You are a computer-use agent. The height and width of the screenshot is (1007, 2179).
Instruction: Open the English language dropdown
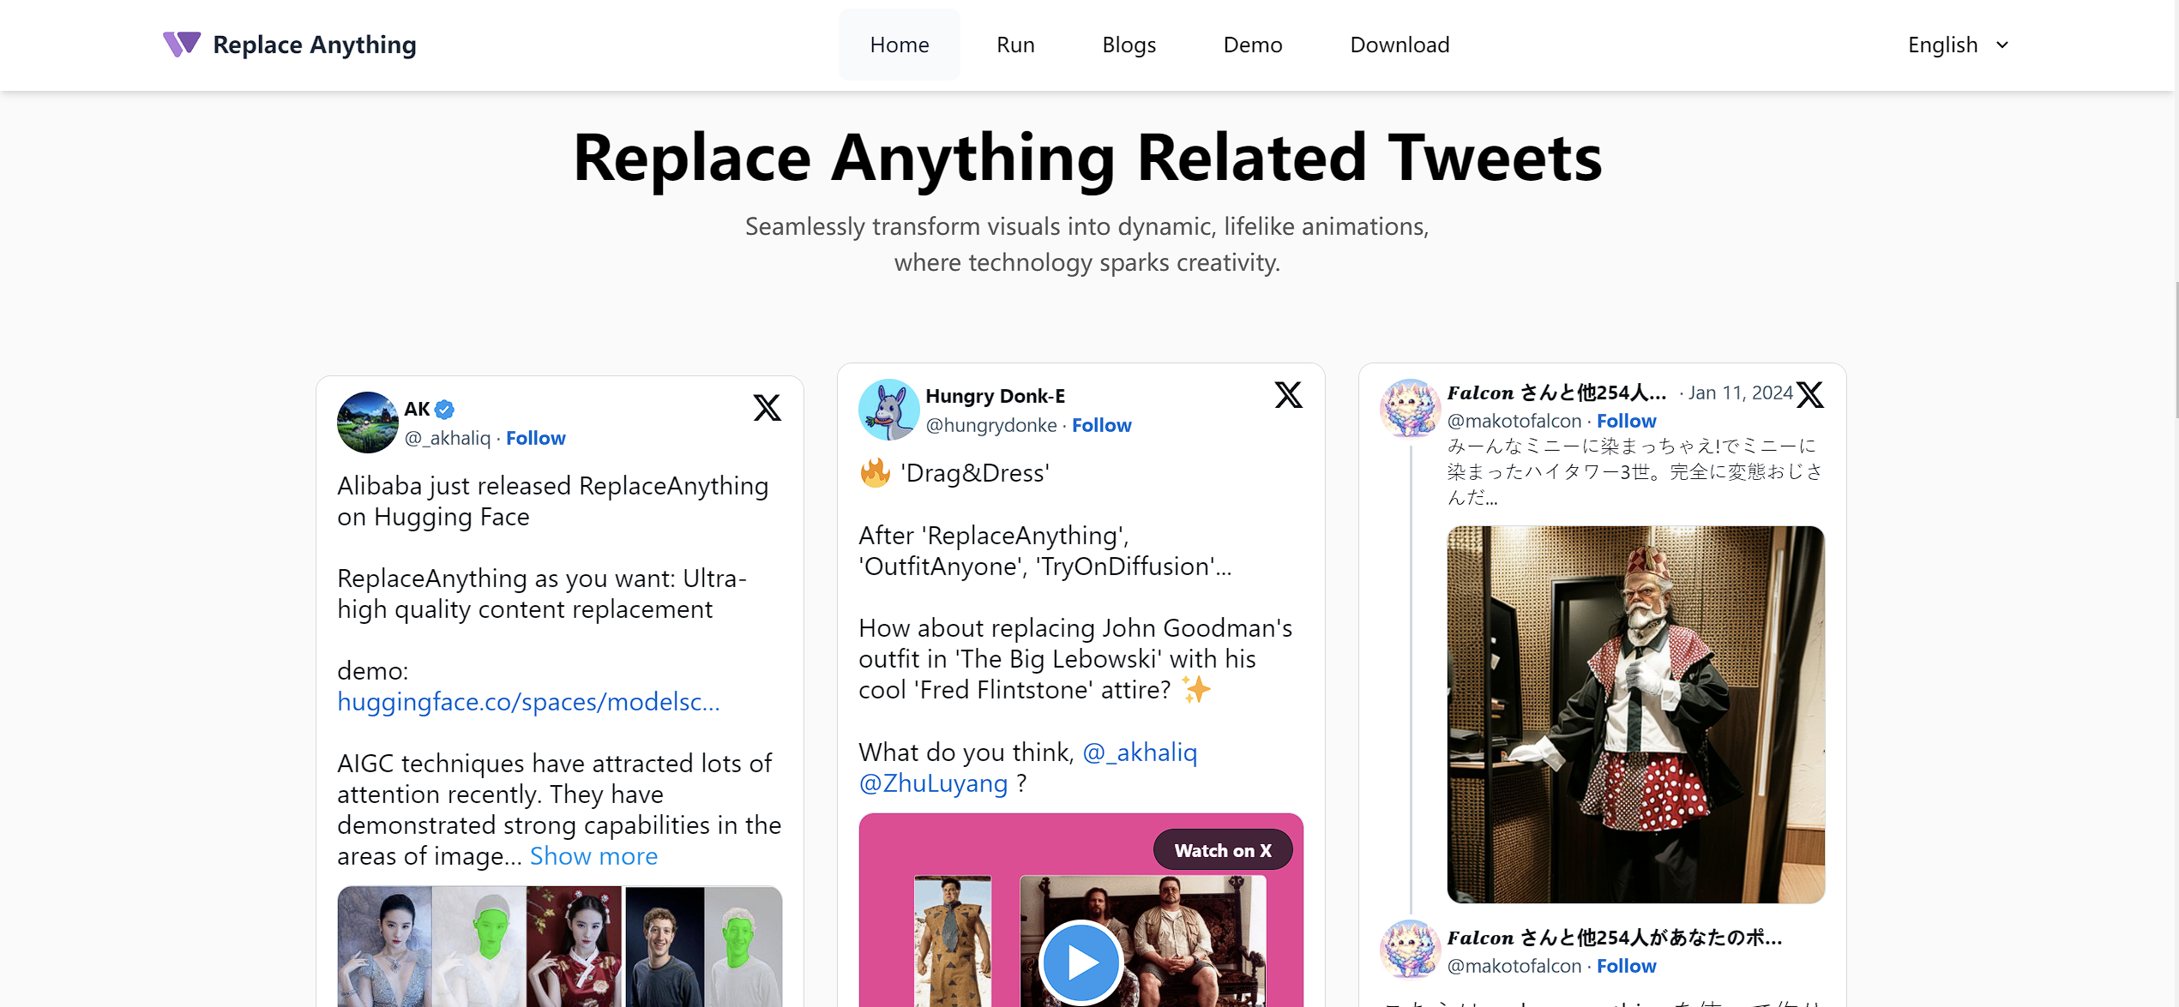coord(1956,44)
